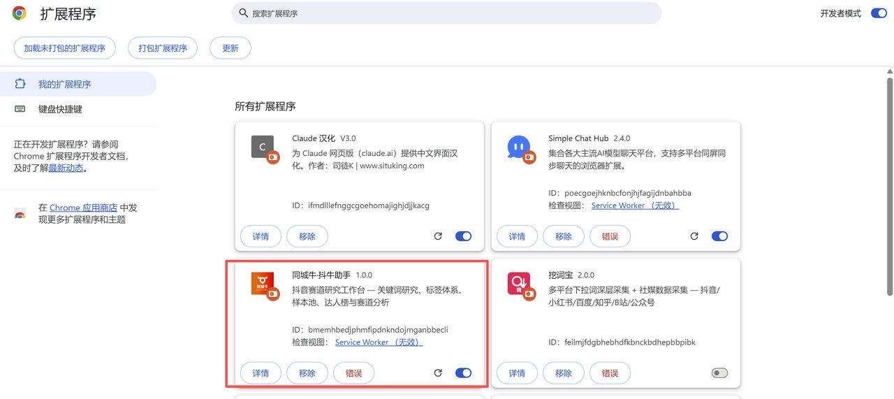Click the ID poecgoejhknbcfonjhjfagijdnbahbba text

620,193
